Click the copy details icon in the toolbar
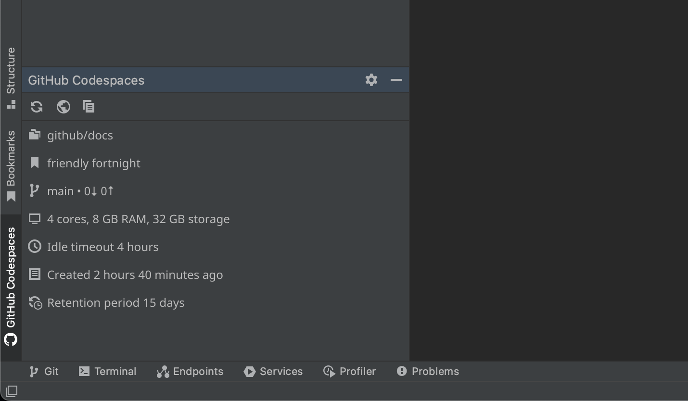 point(89,107)
